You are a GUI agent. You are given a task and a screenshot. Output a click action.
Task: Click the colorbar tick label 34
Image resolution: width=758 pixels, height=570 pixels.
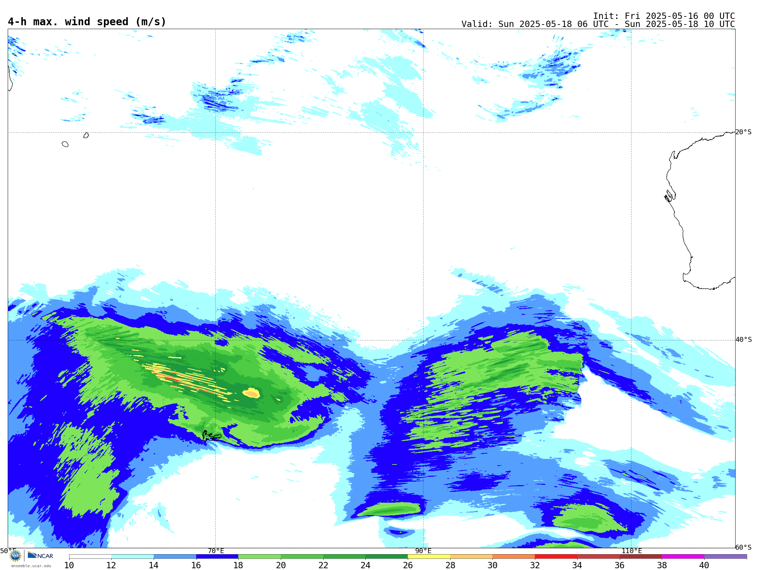577,565
